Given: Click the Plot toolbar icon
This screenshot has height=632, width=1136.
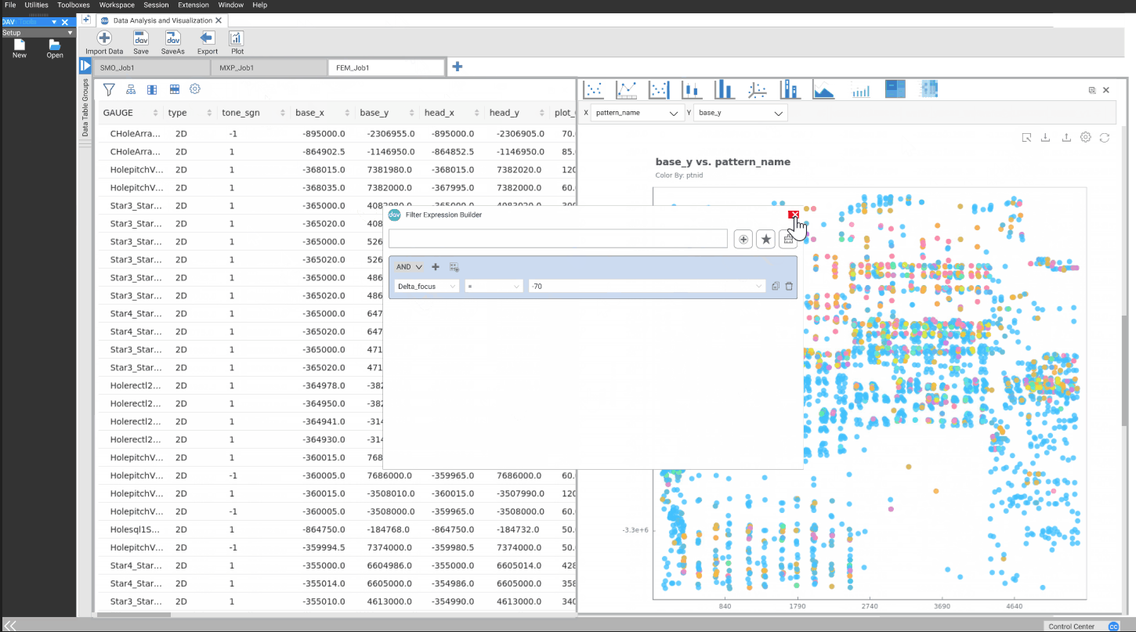Looking at the screenshot, I should point(237,38).
